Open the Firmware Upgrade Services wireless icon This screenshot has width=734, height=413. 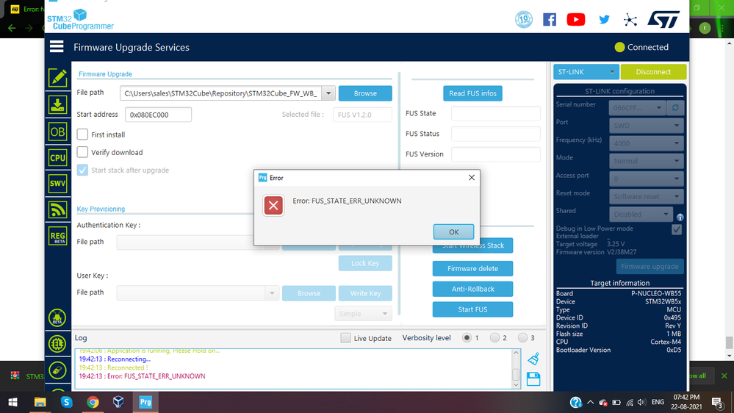pyautogui.click(x=57, y=209)
